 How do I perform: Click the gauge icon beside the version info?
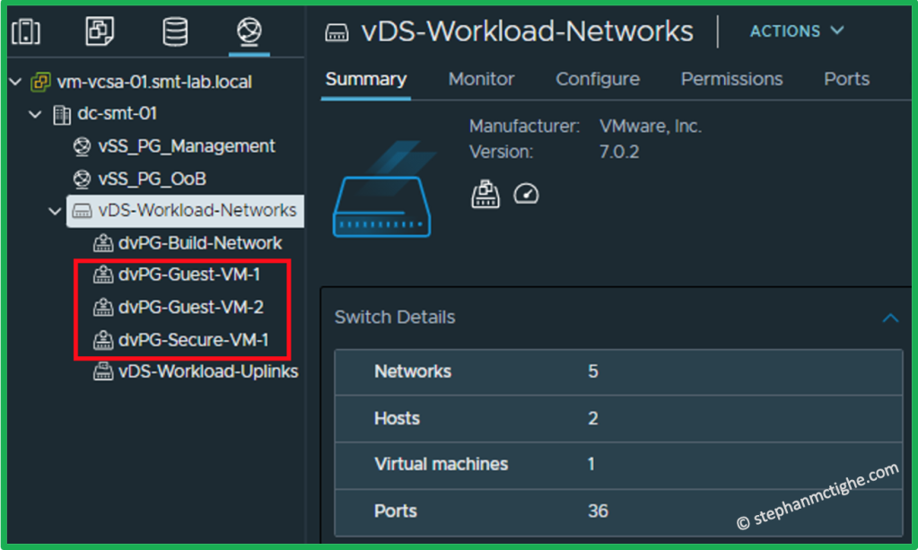[526, 194]
